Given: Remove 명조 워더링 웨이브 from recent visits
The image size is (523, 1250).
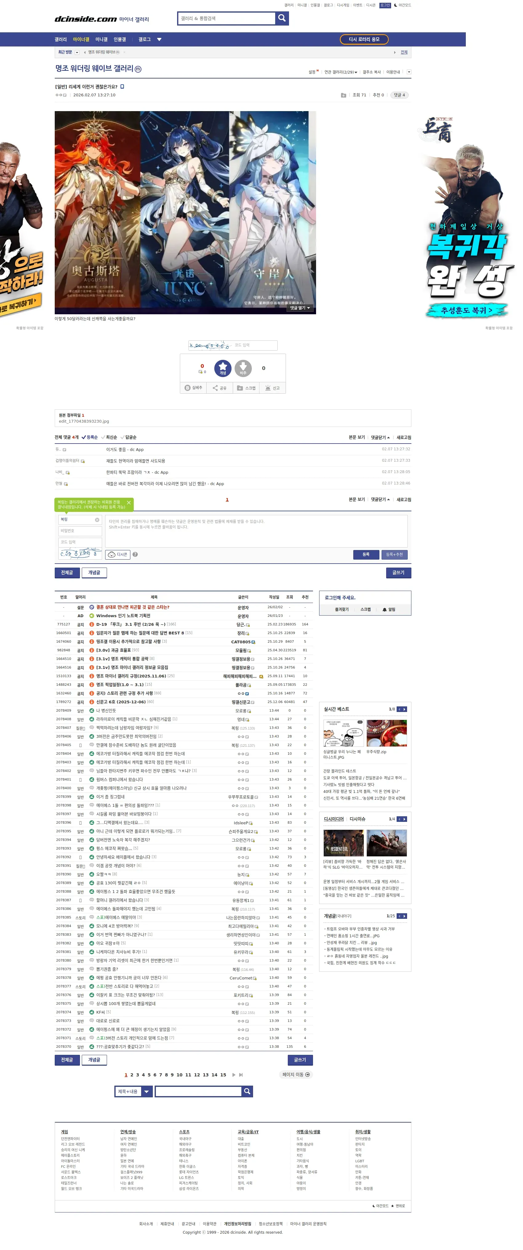Looking at the screenshot, I should point(124,52).
